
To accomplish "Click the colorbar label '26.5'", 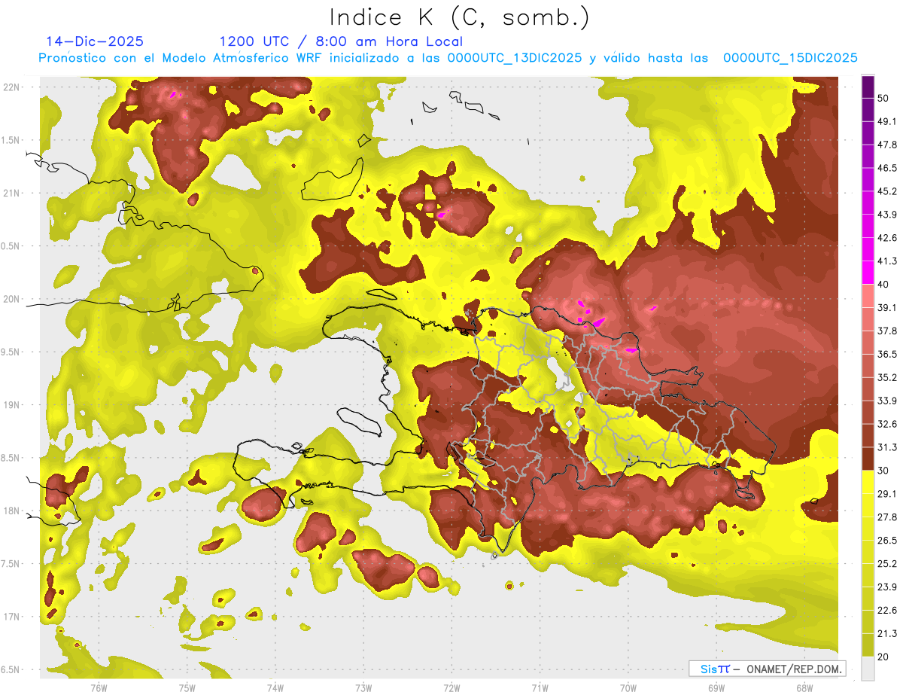I will click(x=887, y=541).
